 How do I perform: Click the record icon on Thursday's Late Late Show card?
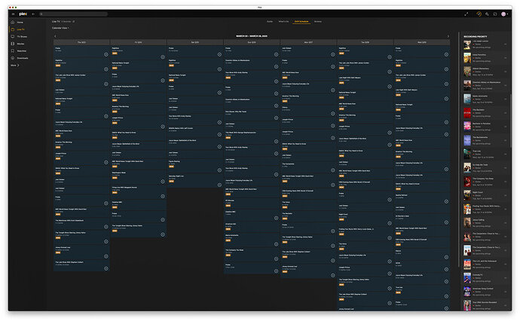point(106,84)
